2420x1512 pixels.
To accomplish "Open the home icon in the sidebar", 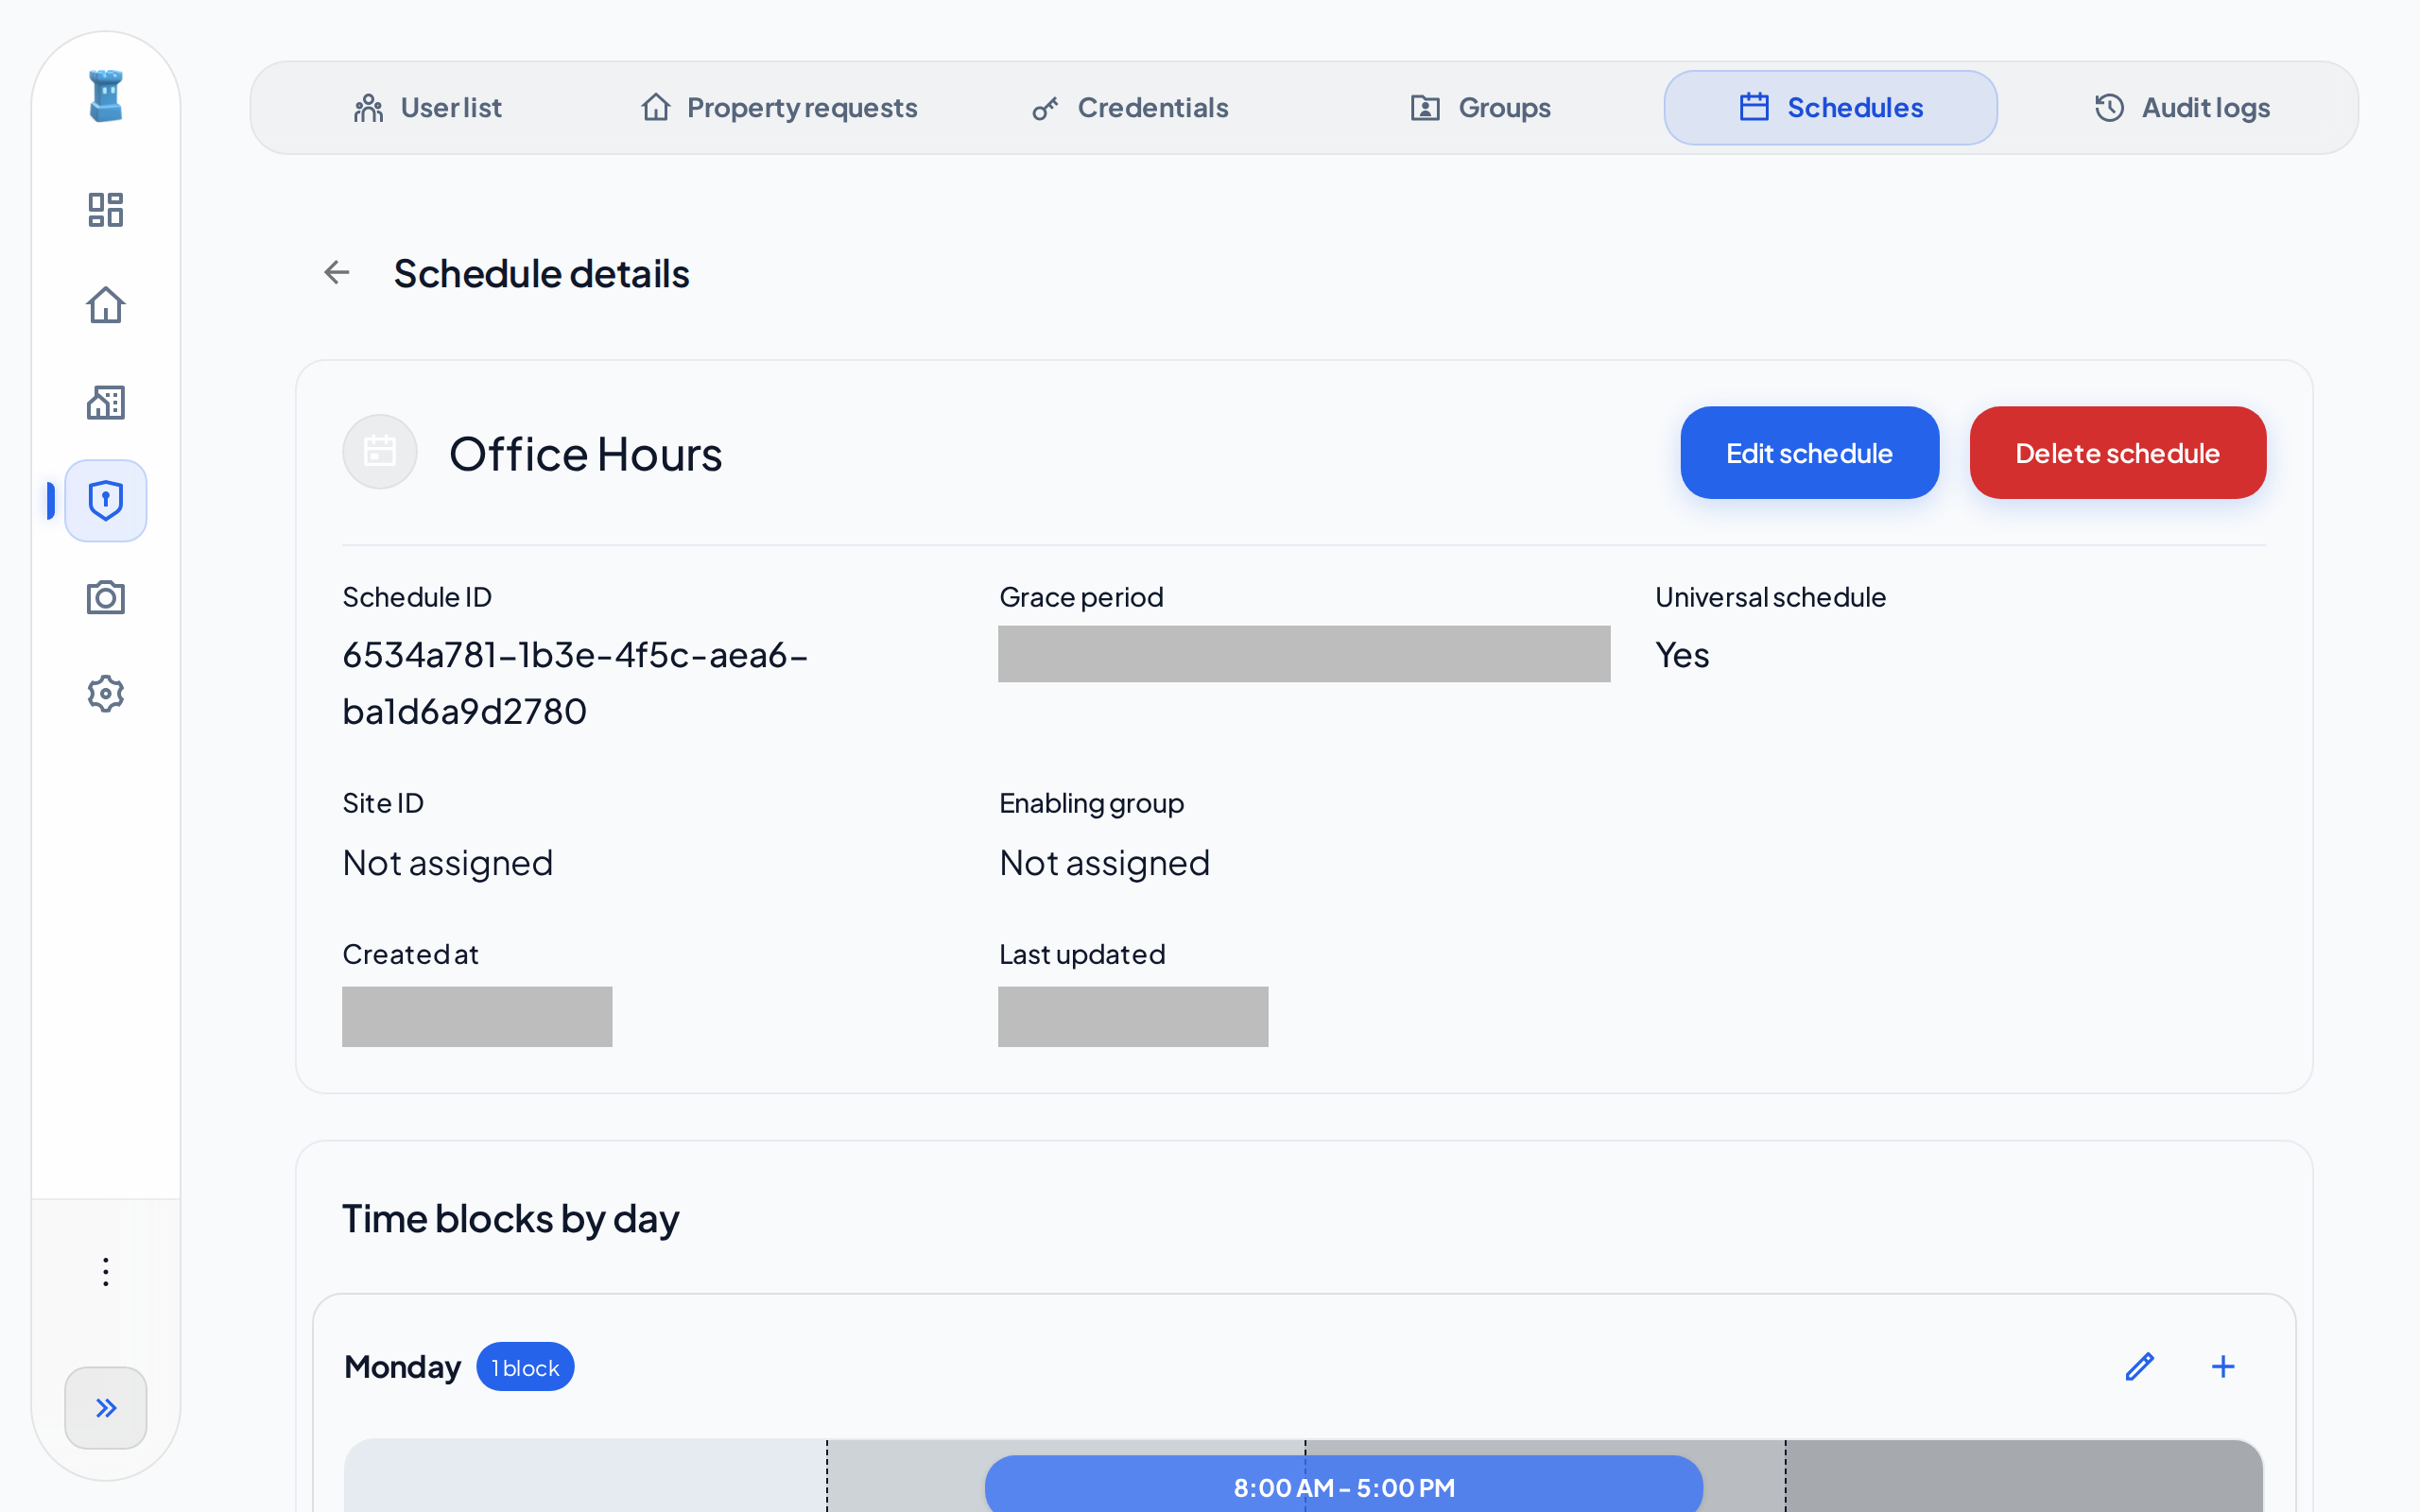I will (106, 305).
